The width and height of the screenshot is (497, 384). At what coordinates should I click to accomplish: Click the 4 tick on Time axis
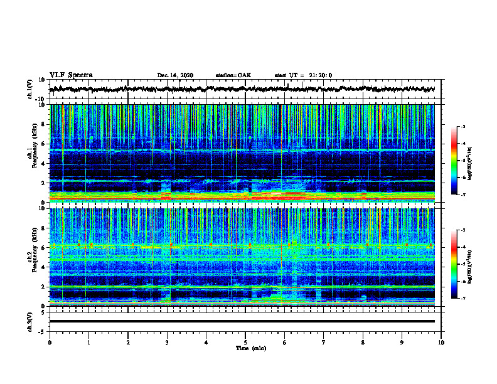coord(206,343)
